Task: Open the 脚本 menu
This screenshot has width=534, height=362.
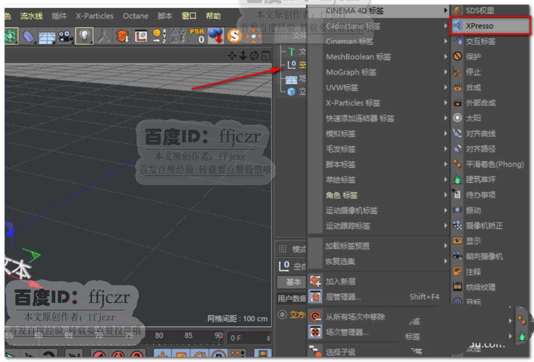Action: tap(165, 16)
